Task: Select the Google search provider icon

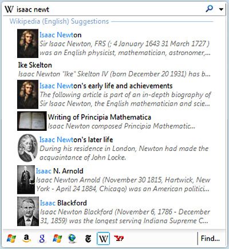Action: (42, 238)
